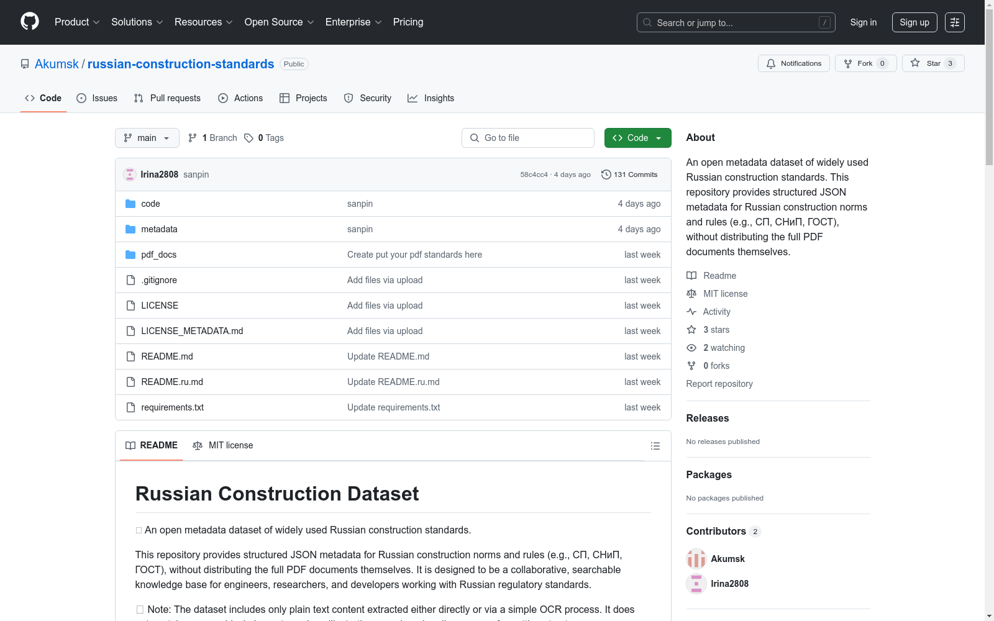
Task: Click the Readme book icon in About
Action: (x=691, y=276)
